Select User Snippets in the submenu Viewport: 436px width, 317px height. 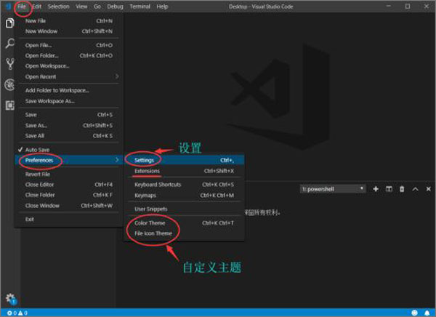[x=184, y=209]
